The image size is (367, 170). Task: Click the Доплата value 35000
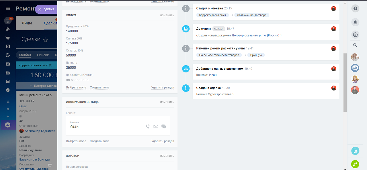click(x=71, y=68)
